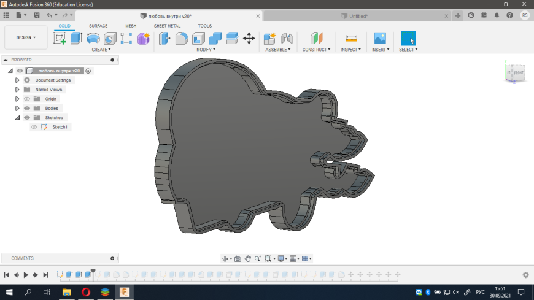Show Sketch1 using its eye icon
This screenshot has width=534, height=300.
point(34,127)
